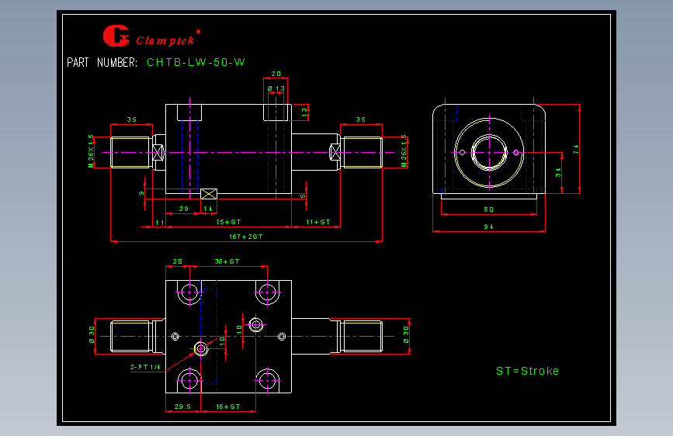Select part number text 'CHTB-LW-50-W'

196,63
